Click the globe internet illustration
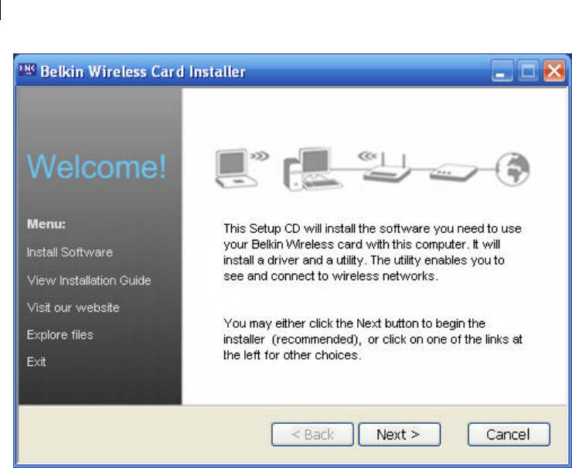This screenshot has height=468, width=572. tap(512, 169)
